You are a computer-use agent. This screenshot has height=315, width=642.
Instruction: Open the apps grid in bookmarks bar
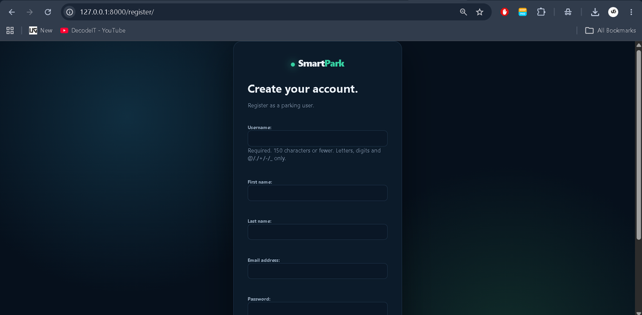coord(10,30)
